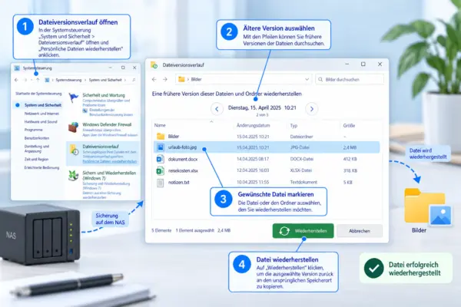Click the folder icon in the Bilder address bar
Screen dimensions: 461x307
(181, 79)
